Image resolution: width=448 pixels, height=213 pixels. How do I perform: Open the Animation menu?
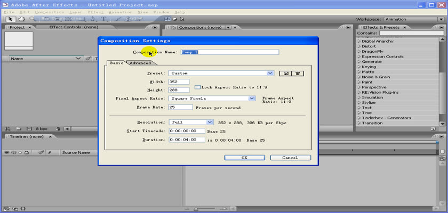[121, 12]
